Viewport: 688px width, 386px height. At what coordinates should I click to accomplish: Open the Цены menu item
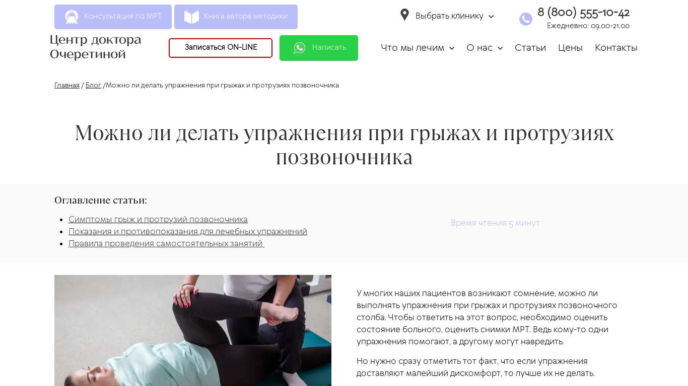coord(570,48)
